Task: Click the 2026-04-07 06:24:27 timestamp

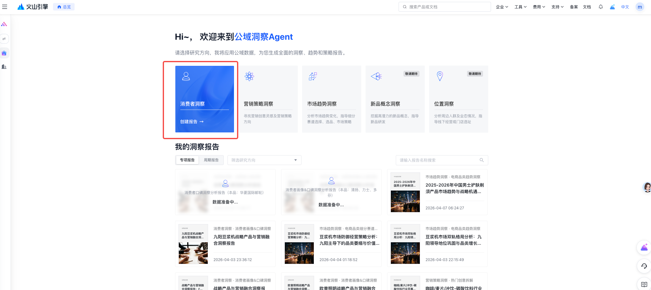Action: [444, 208]
